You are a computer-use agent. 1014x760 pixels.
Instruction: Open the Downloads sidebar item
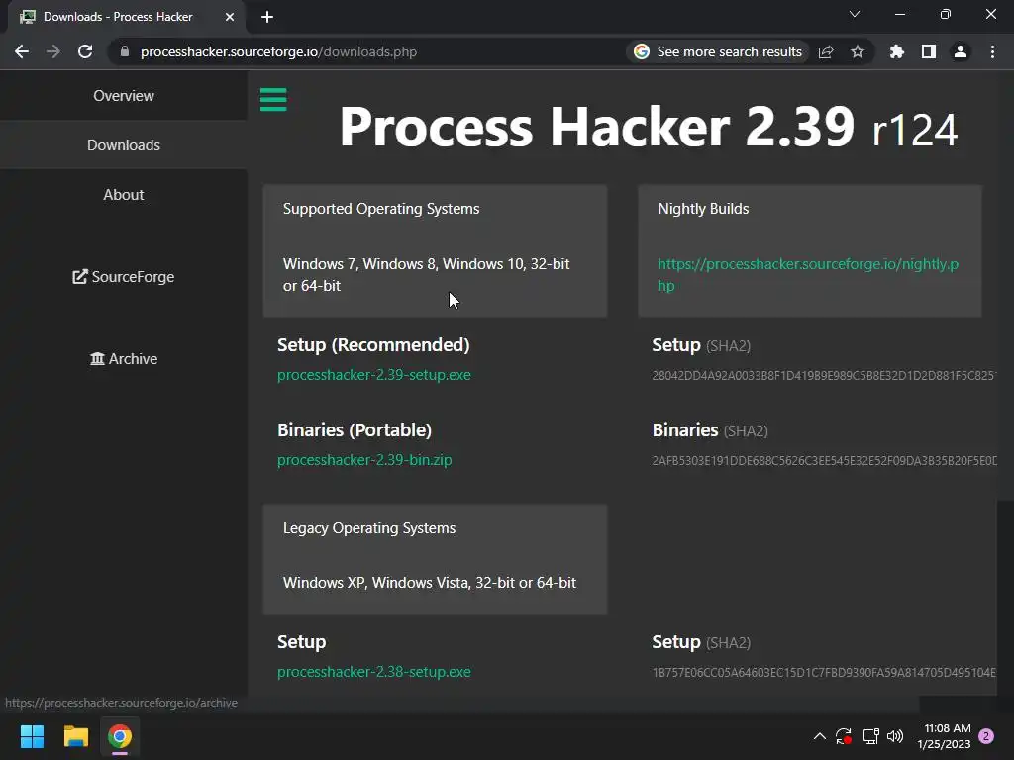pos(124,145)
